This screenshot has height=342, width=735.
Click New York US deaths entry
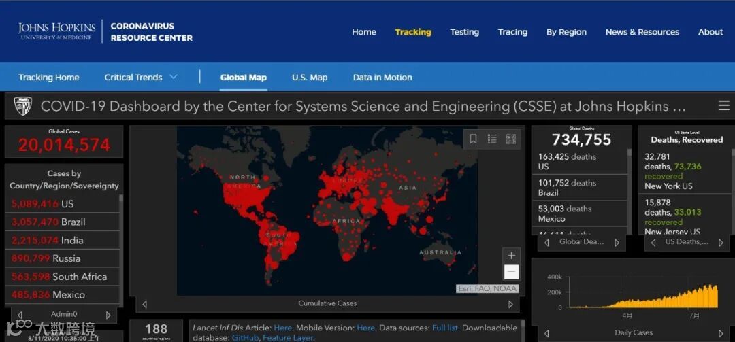tap(685, 171)
